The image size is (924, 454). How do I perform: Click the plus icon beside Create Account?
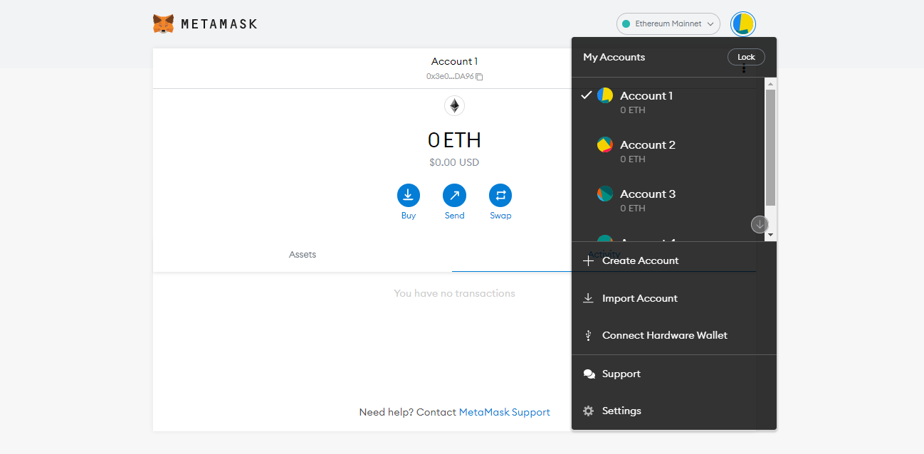click(x=588, y=261)
